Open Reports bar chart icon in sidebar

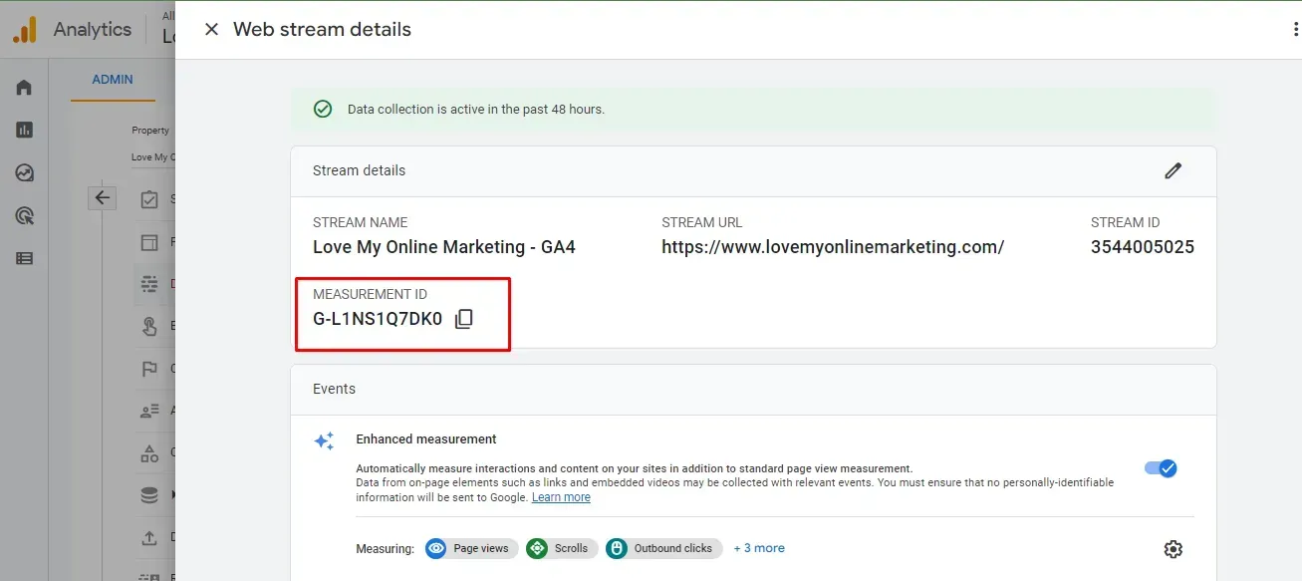click(24, 130)
